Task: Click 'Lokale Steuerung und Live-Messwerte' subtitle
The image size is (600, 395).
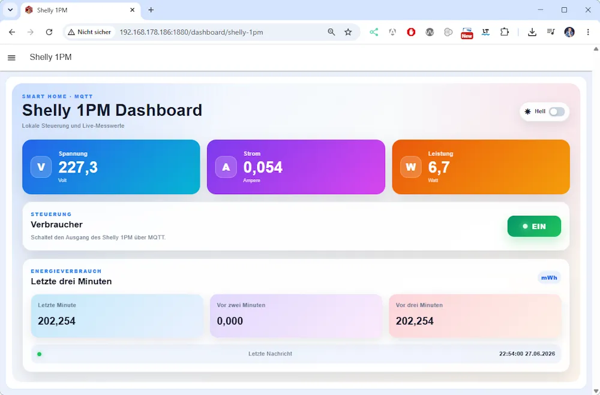Action: [73, 126]
